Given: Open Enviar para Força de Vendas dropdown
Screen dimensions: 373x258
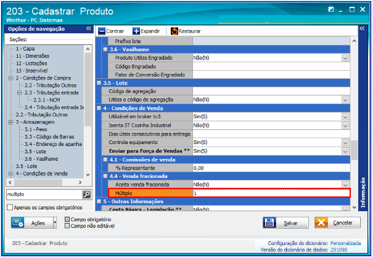Looking at the screenshot, I should 345,151.
